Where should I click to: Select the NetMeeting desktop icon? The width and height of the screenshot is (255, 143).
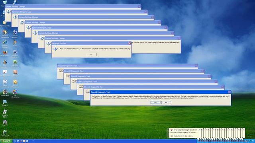point(5,132)
